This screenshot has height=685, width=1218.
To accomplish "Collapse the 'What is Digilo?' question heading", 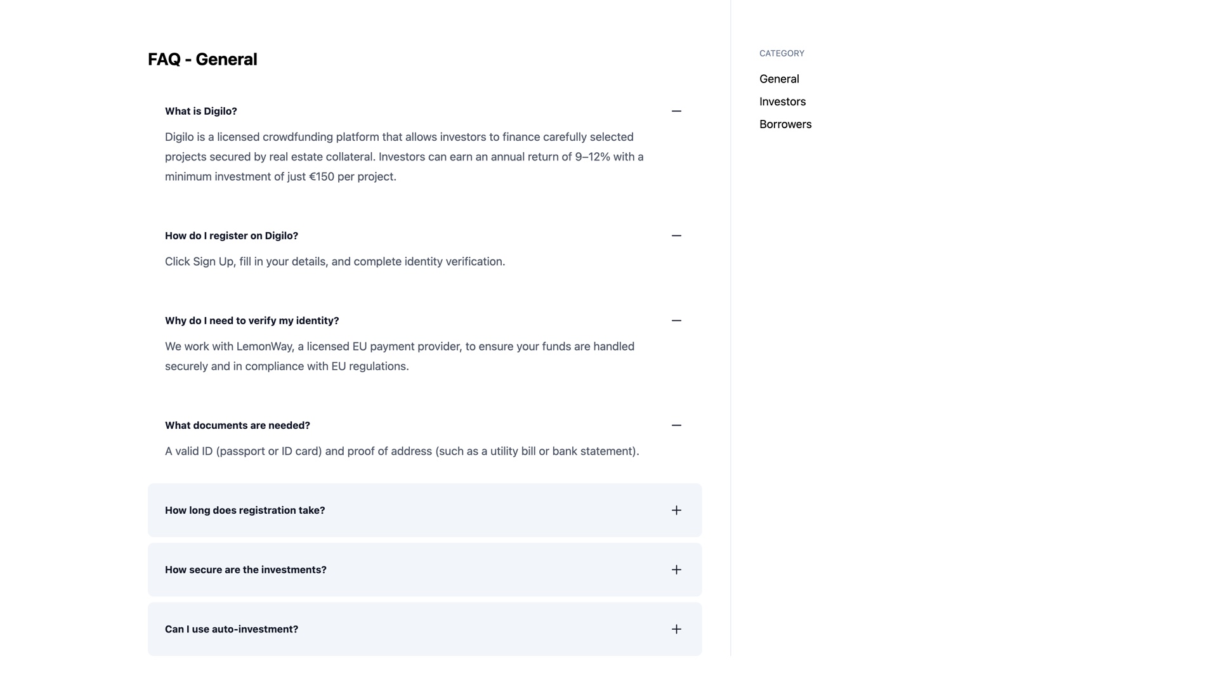I will (x=201, y=111).
